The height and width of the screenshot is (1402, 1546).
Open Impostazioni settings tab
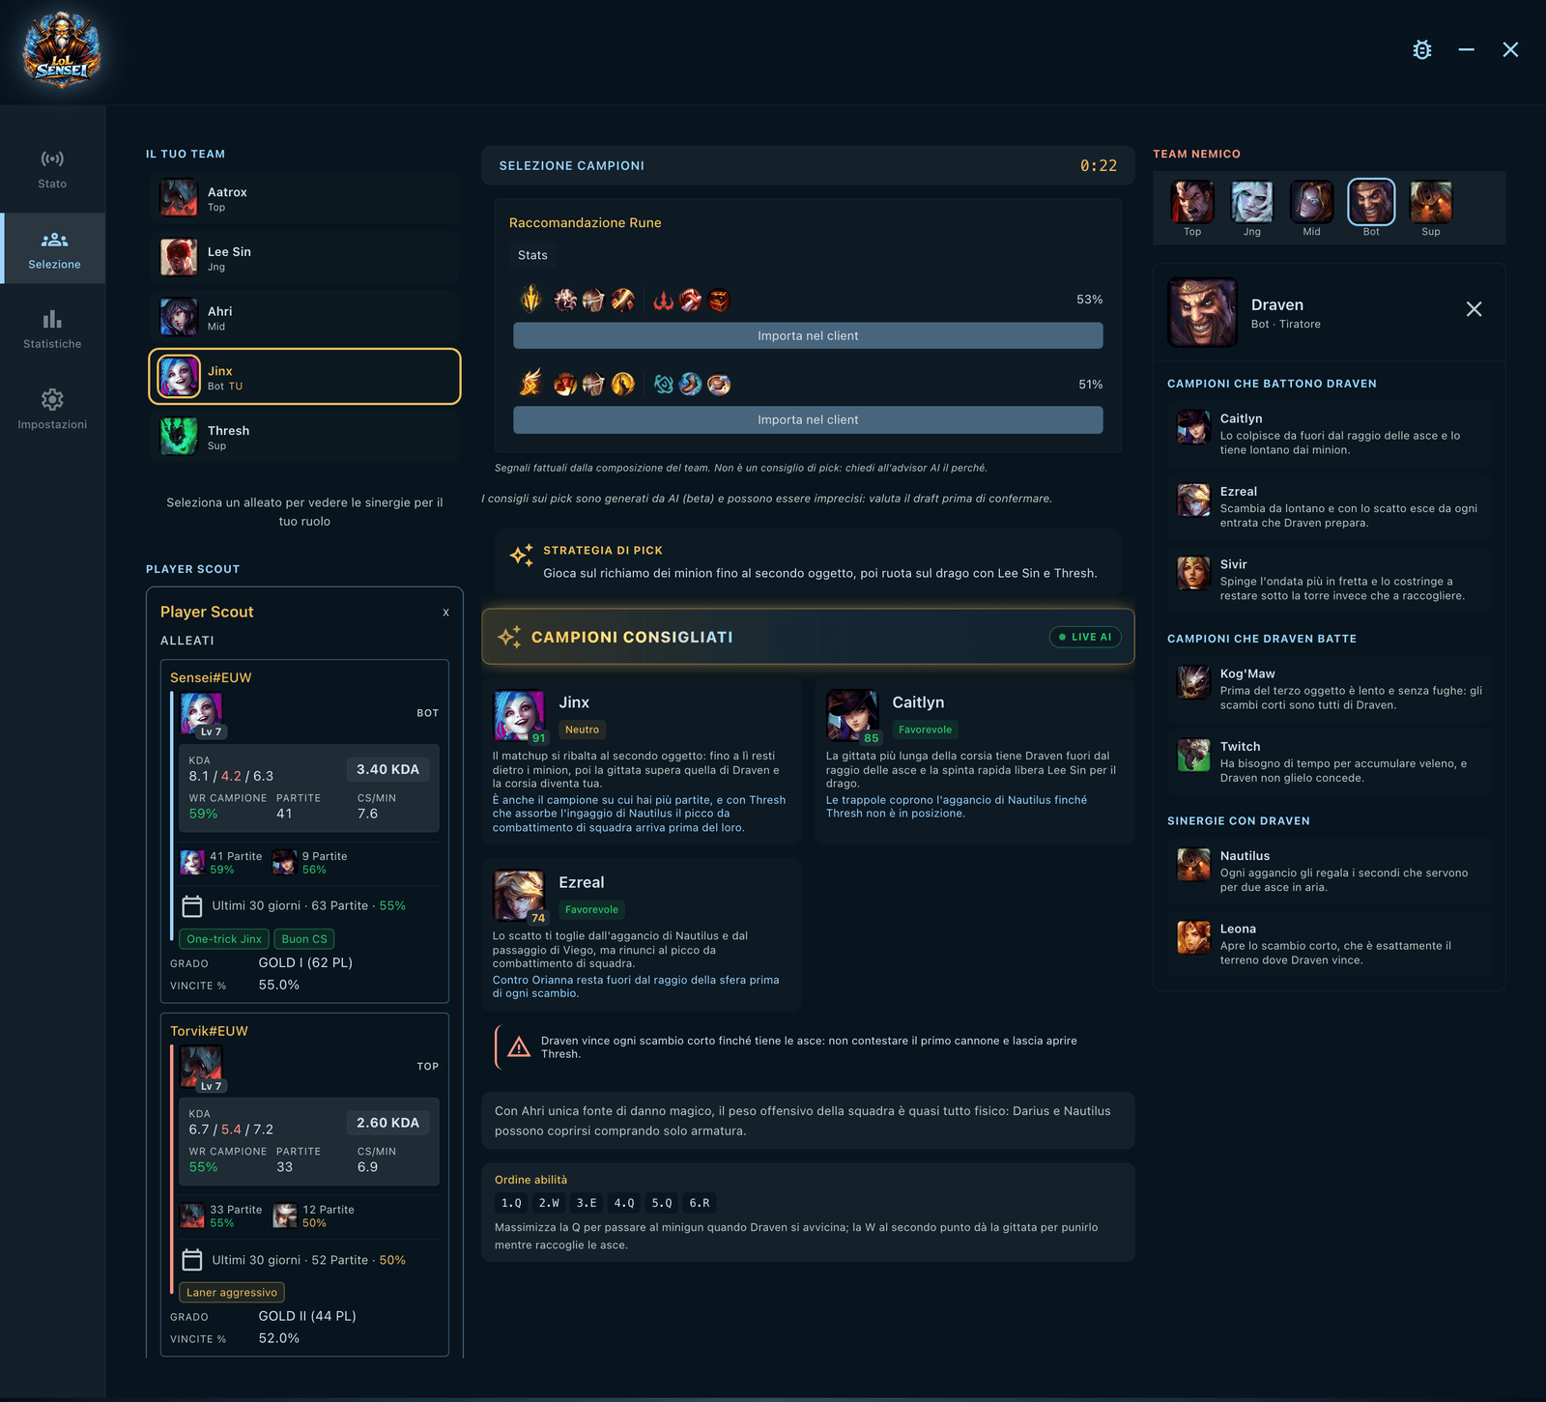pos(52,410)
